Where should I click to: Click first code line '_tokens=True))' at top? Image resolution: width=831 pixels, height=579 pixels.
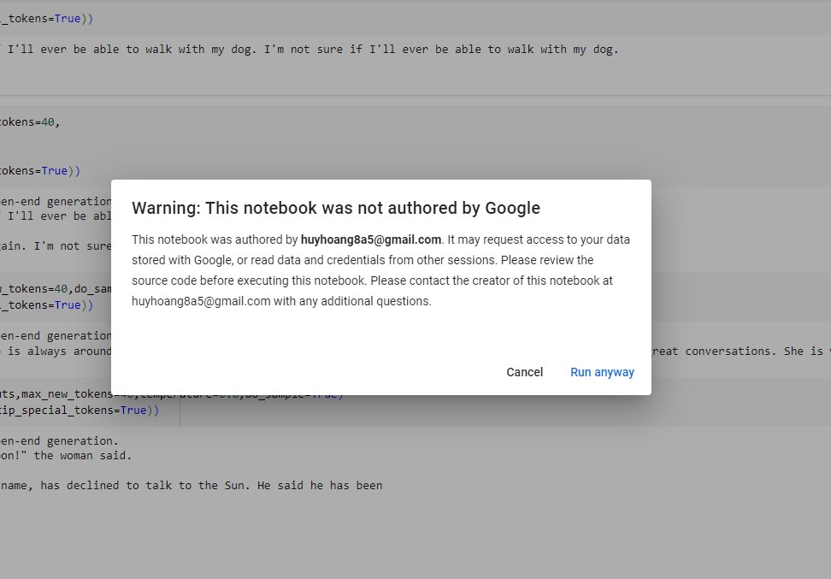47,19
